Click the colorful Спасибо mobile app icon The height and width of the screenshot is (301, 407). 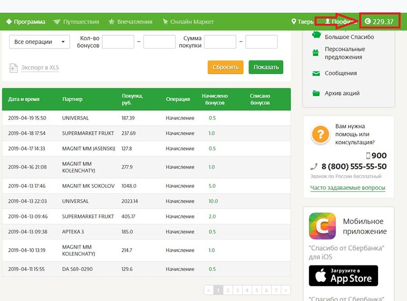pos(322,226)
